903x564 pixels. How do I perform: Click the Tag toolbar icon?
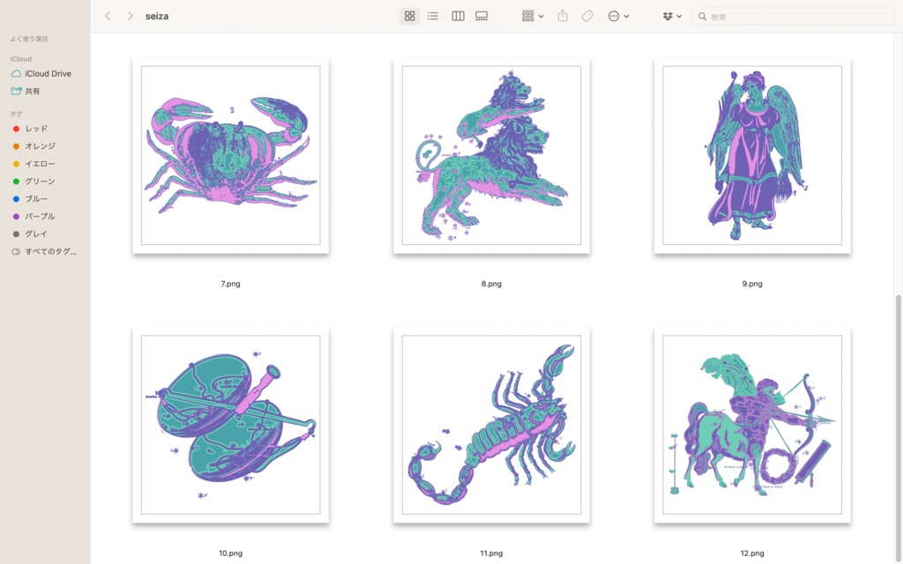pos(586,16)
